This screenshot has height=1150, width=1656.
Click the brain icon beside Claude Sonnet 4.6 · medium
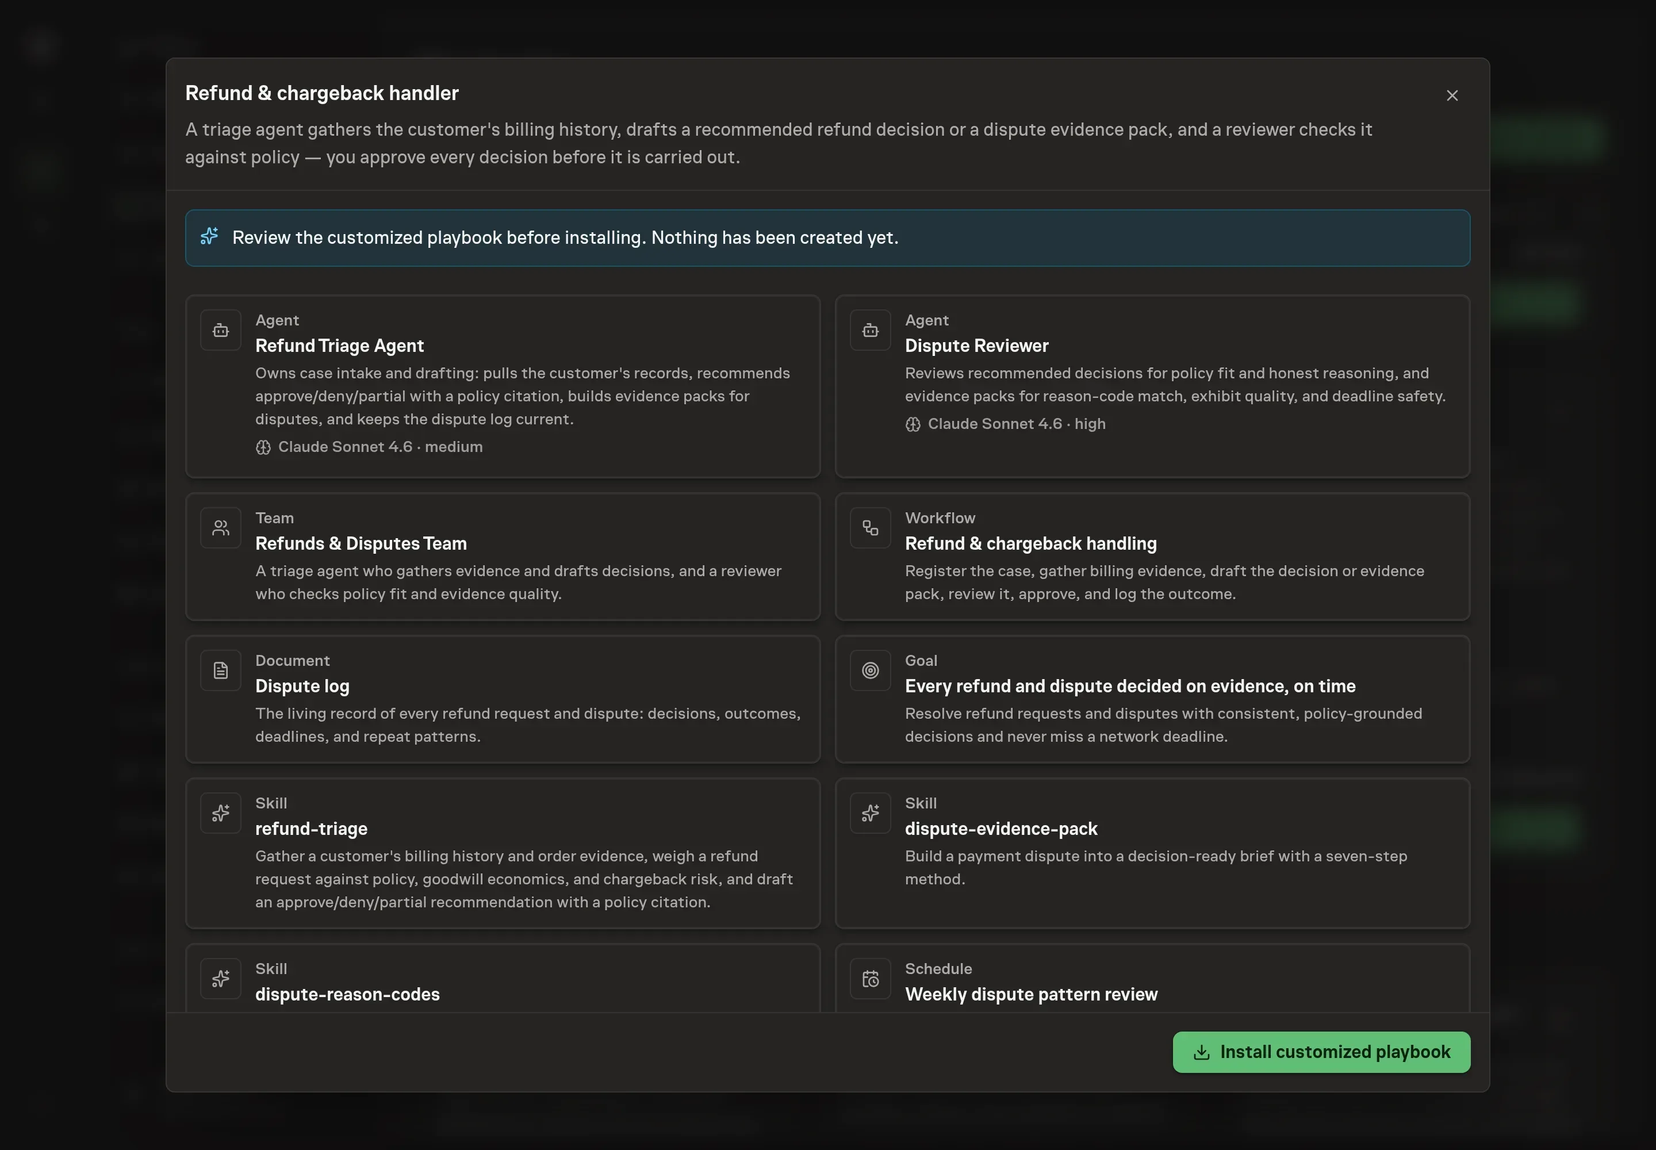tap(263, 447)
